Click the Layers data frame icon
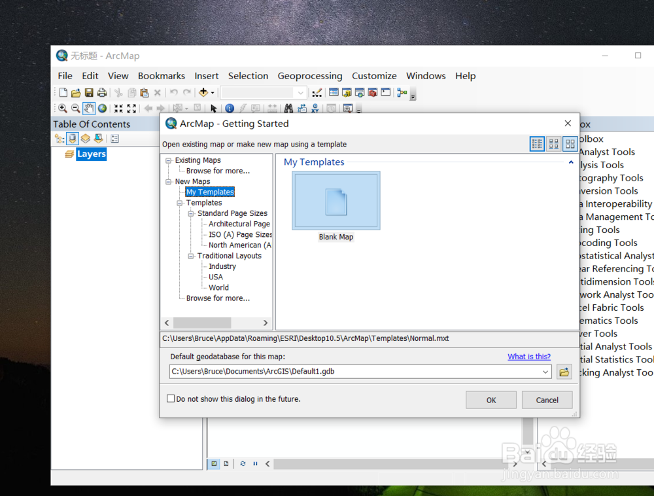 tap(69, 154)
